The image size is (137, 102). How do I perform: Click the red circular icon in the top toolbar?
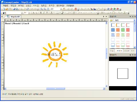pyautogui.click(x=76, y=9)
